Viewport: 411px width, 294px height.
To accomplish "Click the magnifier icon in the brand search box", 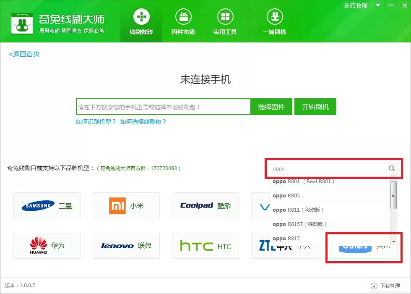I will pyautogui.click(x=391, y=168).
